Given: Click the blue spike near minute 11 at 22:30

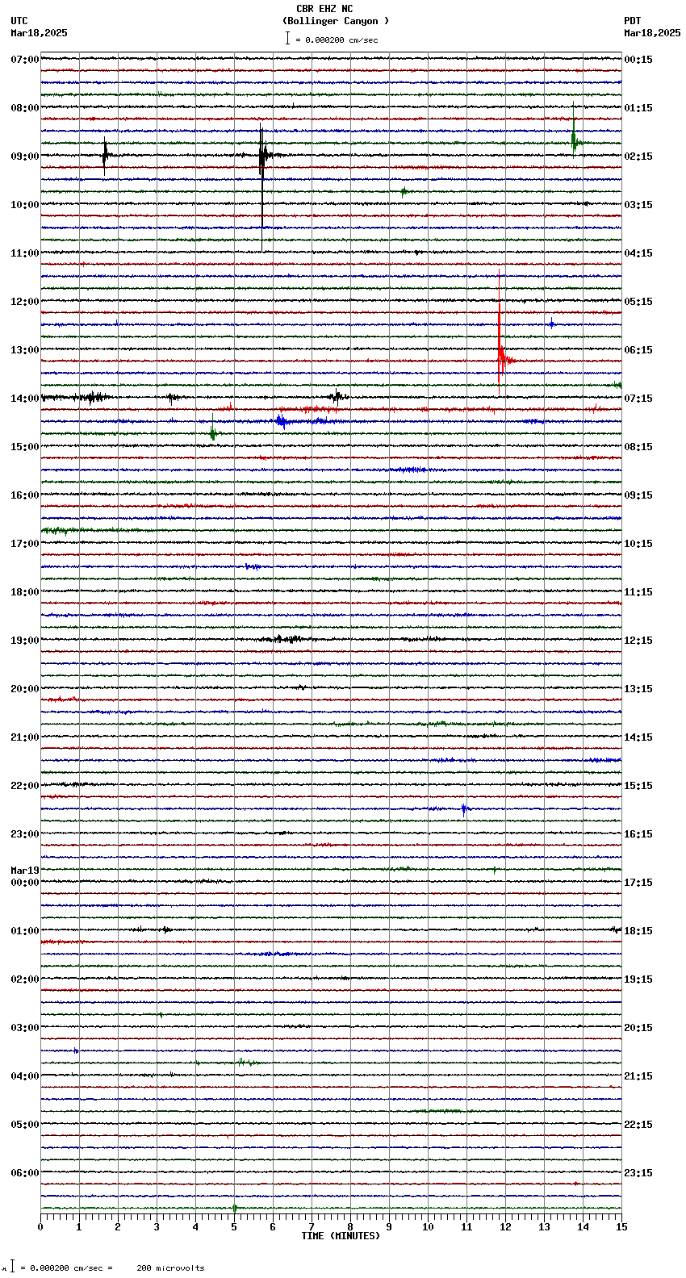Looking at the screenshot, I should (464, 808).
